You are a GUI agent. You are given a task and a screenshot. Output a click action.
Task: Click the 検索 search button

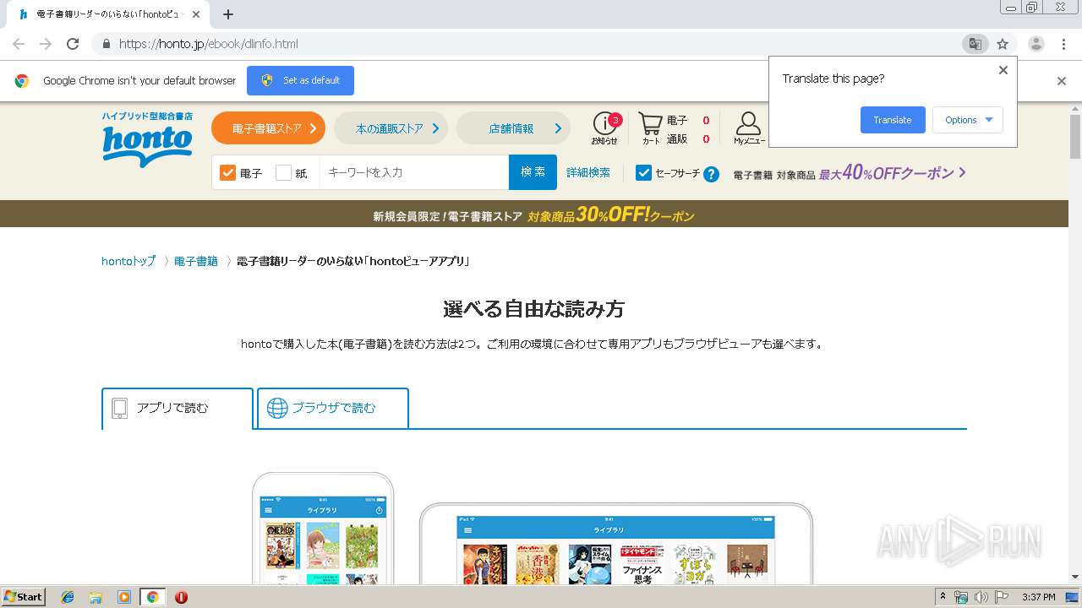[x=533, y=172]
